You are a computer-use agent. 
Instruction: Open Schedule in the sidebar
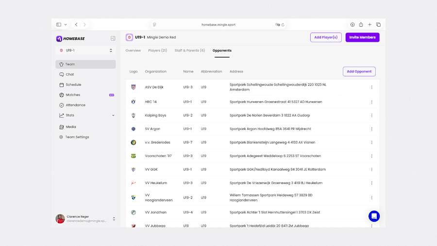click(x=85, y=85)
